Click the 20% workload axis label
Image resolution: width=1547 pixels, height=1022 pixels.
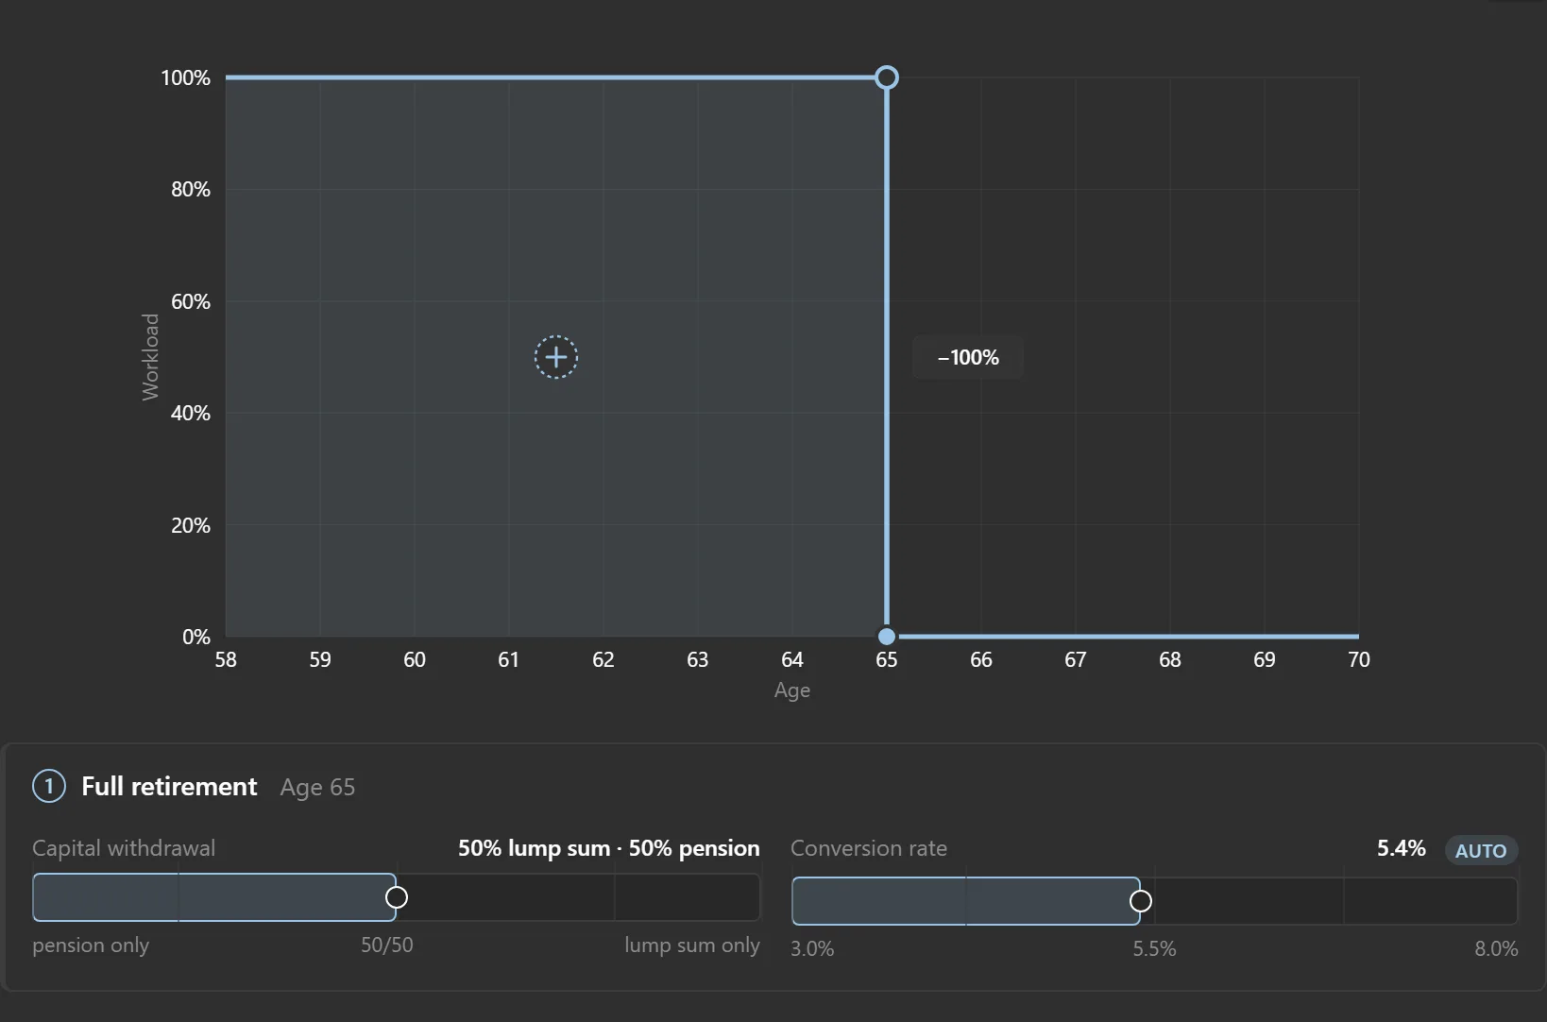[x=191, y=525]
